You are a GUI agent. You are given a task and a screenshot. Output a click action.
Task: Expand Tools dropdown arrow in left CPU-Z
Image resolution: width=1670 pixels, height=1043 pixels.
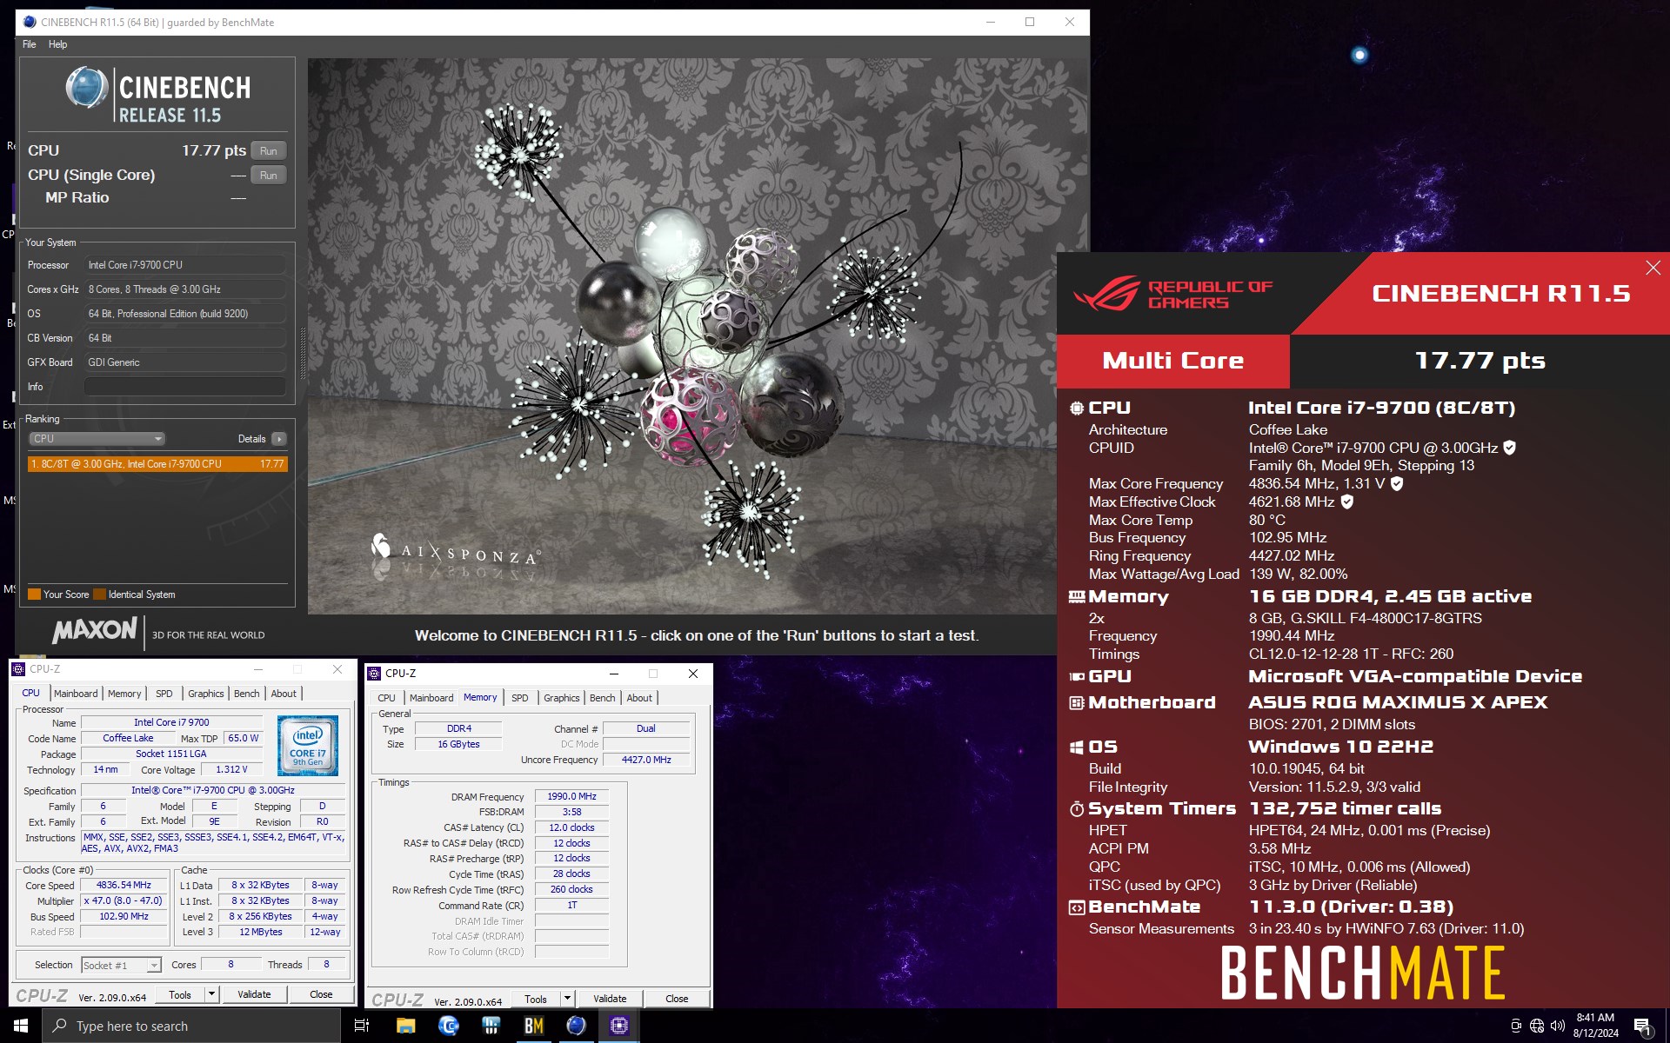[x=211, y=995]
